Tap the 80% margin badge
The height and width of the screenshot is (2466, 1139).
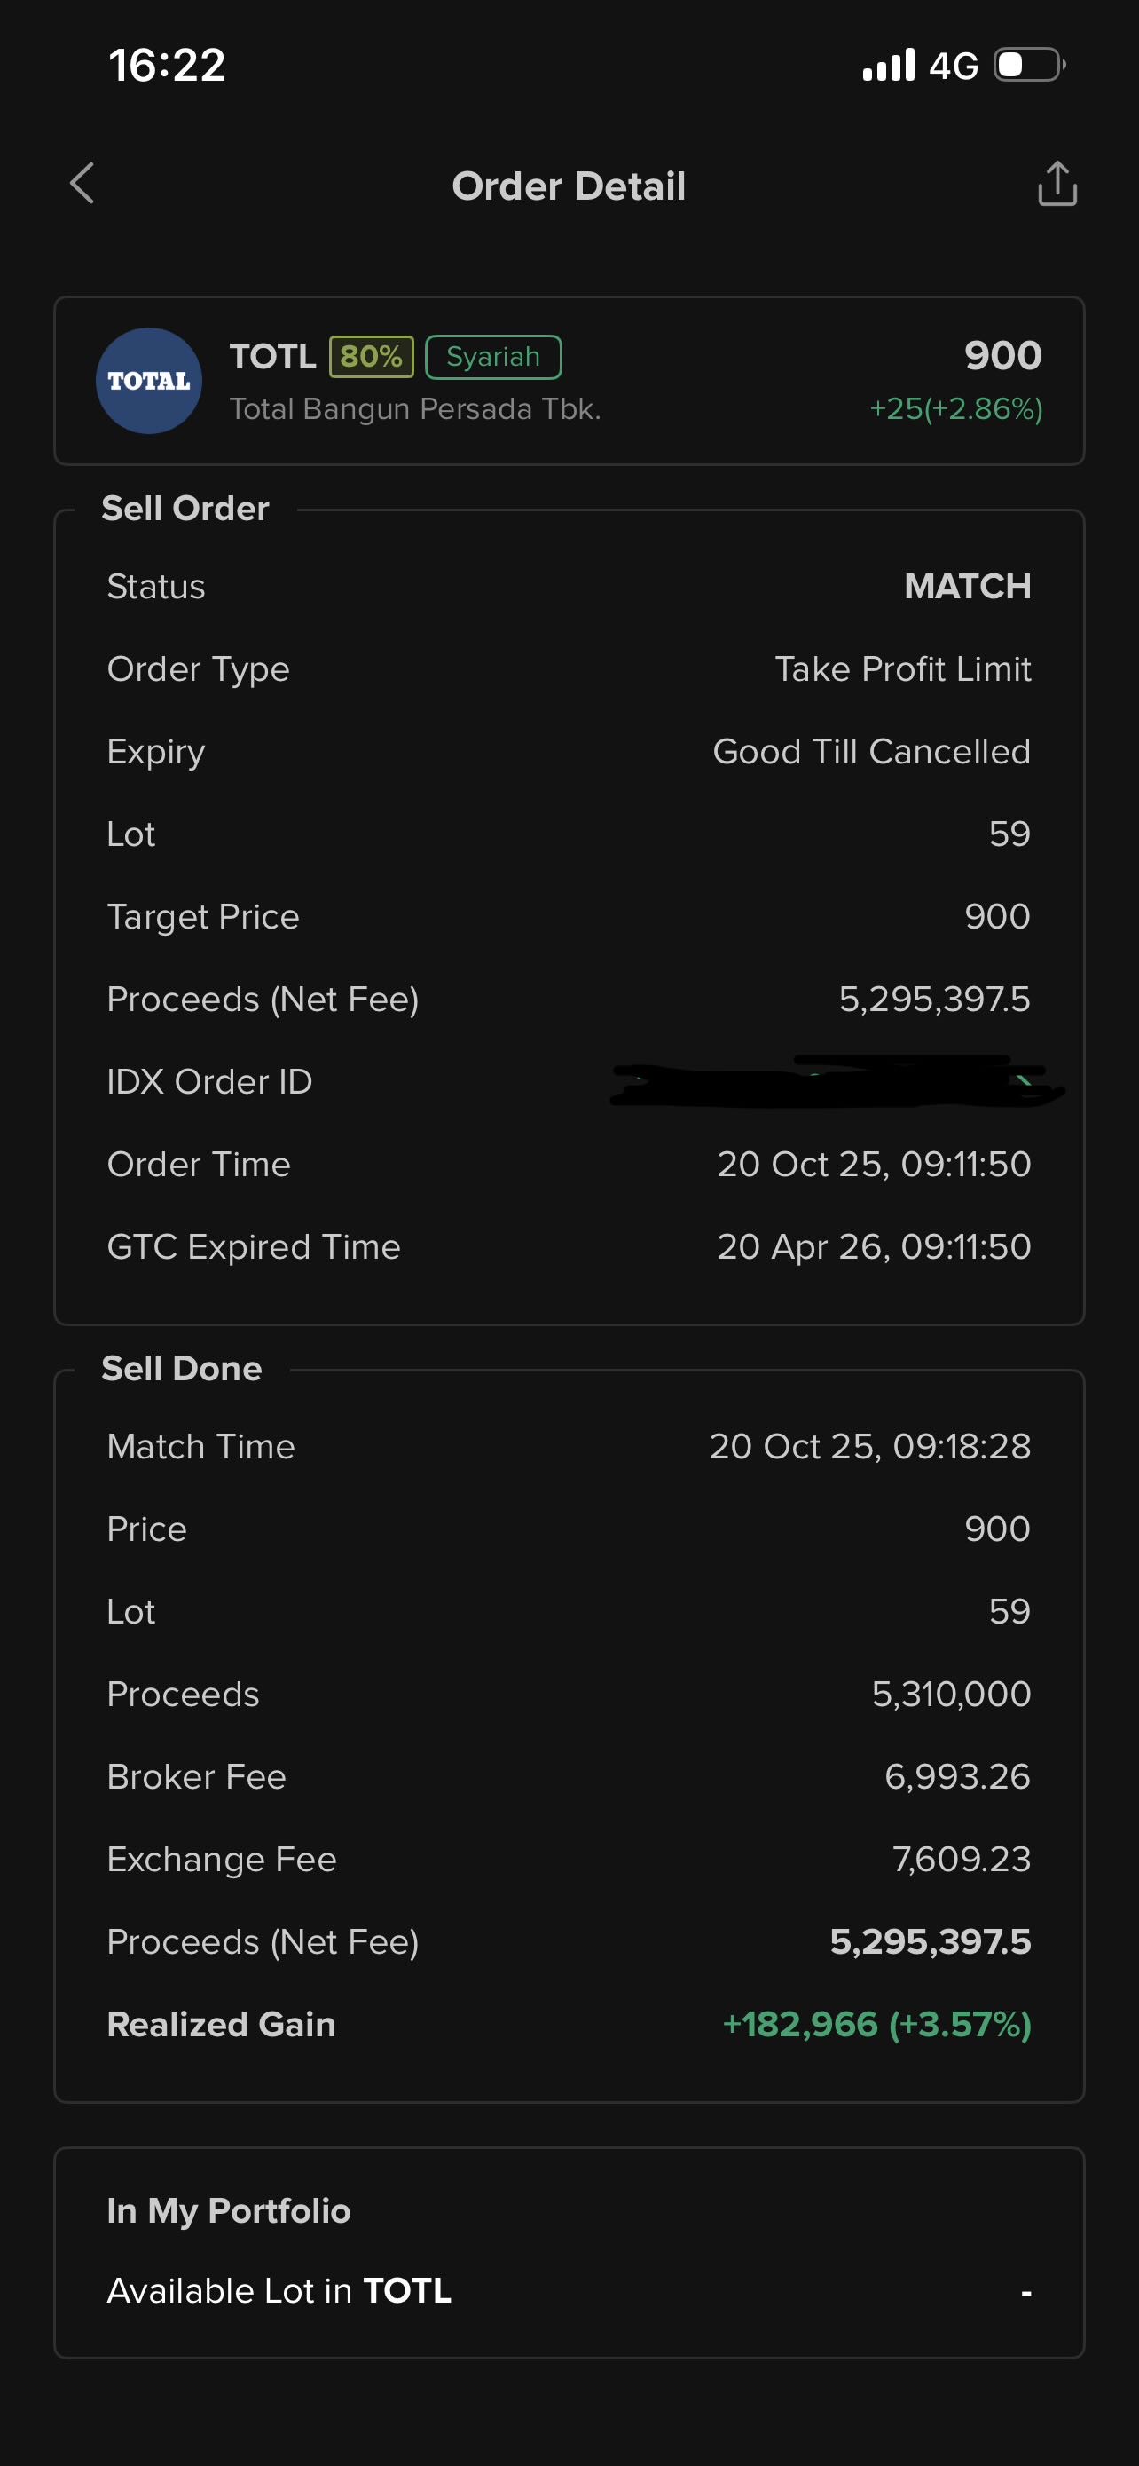point(371,357)
